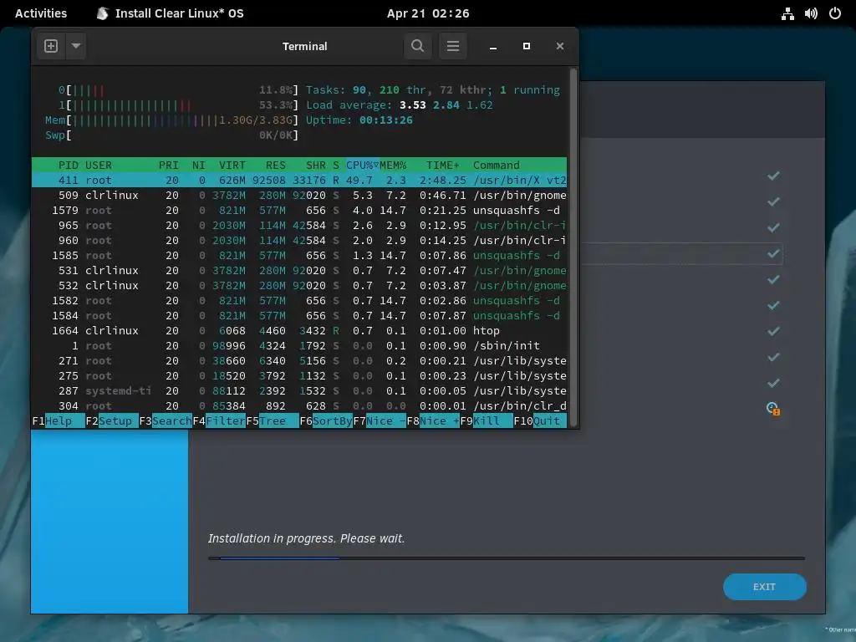Screen dimensions: 856x642
Task: Click F7 Nice - in htop footer
Action: 380,421
